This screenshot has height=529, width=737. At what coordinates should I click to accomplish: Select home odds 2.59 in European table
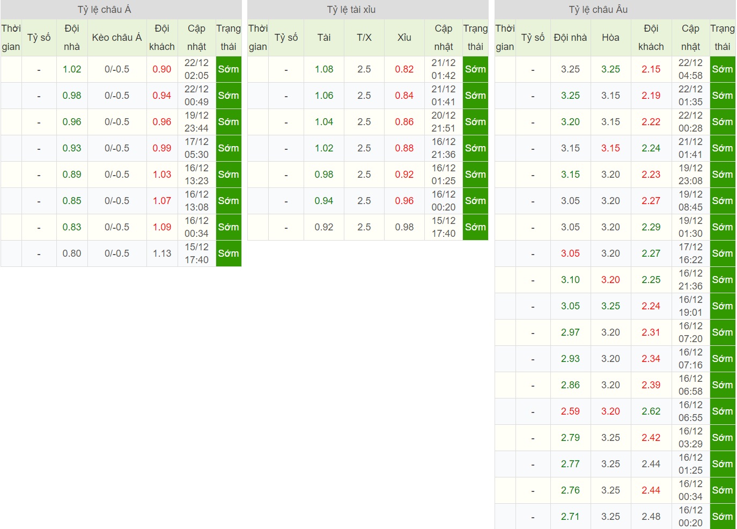tap(571, 411)
